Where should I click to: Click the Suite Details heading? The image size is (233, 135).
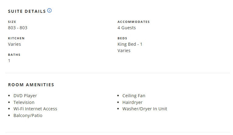tap(27, 11)
